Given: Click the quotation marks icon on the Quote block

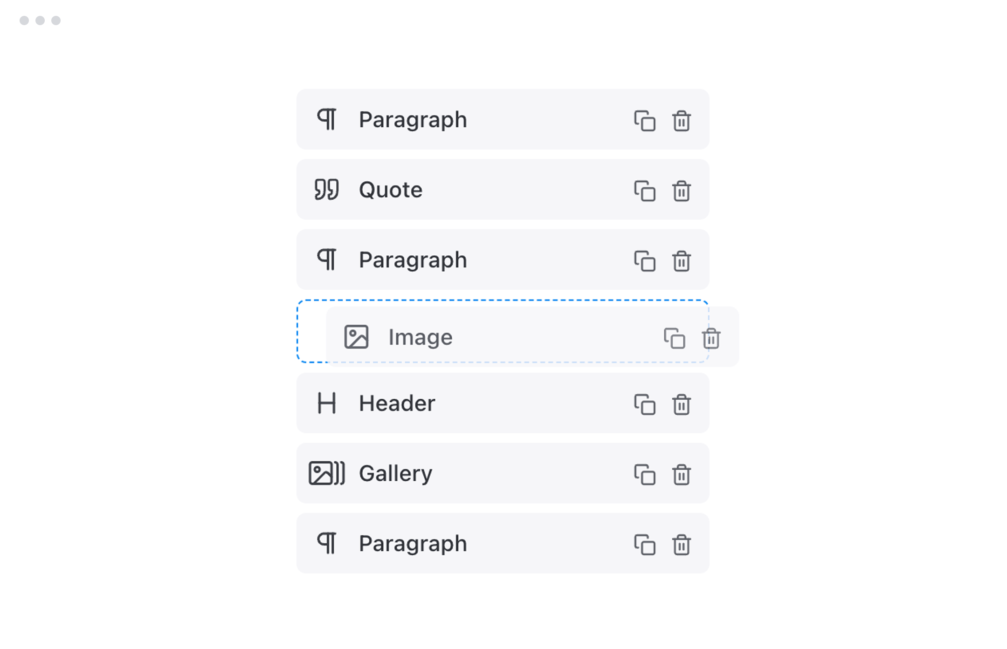Looking at the screenshot, I should point(327,190).
